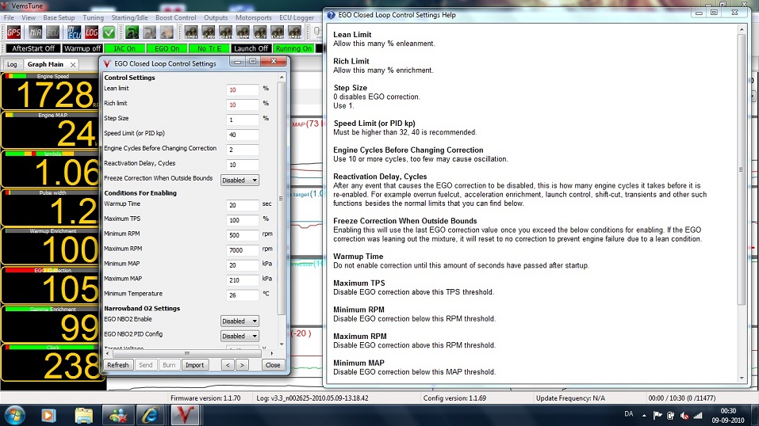Show hidden system tray icons
This screenshot has width=759, height=426.
click(644, 415)
